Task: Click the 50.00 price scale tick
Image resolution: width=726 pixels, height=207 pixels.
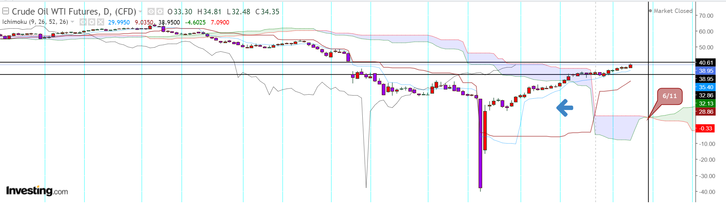Action: [x=706, y=47]
